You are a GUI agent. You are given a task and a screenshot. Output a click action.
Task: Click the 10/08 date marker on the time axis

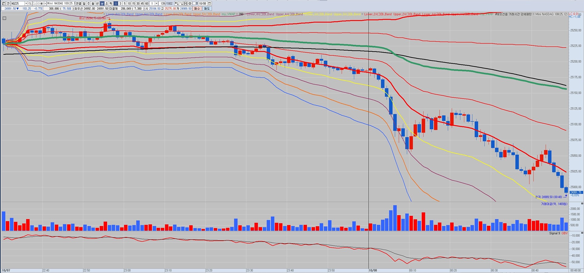[373, 270]
